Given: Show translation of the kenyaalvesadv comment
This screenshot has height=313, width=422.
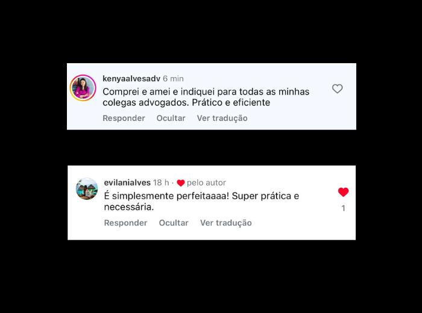Looking at the screenshot, I should coord(222,118).
